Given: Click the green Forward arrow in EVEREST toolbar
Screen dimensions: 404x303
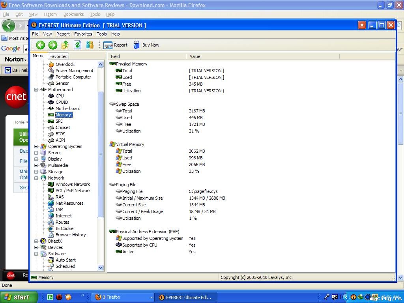Looking at the screenshot, I should pyautogui.click(x=53, y=45).
